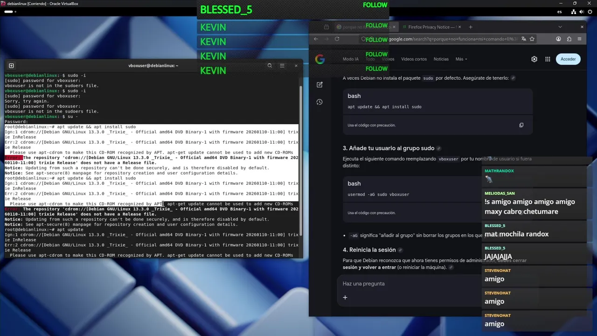Bookmark this page with the star icon
This screenshot has height=336, width=597.
pos(532,39)
